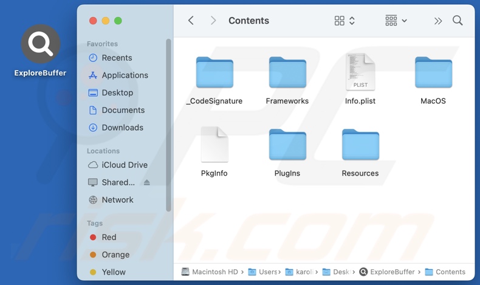
Task: Select Downloads in the sidebar
Action: coord(122,128)
